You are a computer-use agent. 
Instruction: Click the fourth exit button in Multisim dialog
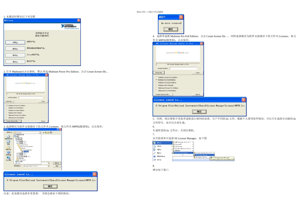[x=15, y=62]
